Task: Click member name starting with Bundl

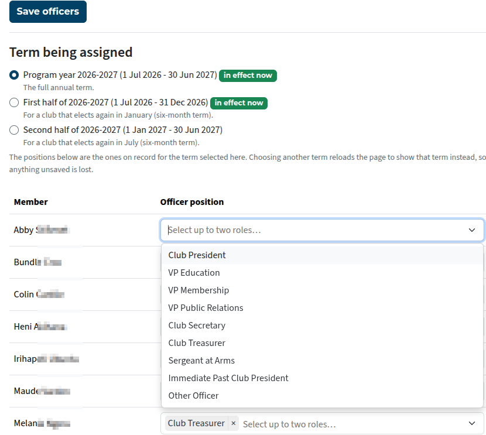Action: pyautogui.click(x=37, y=262)
